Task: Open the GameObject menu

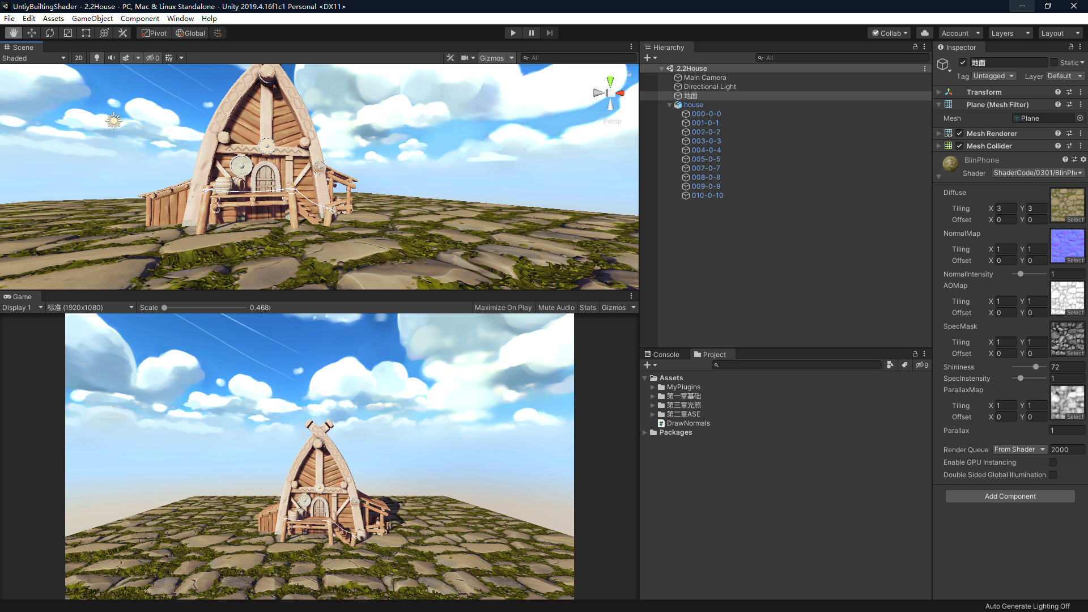Action: [92, 18]
